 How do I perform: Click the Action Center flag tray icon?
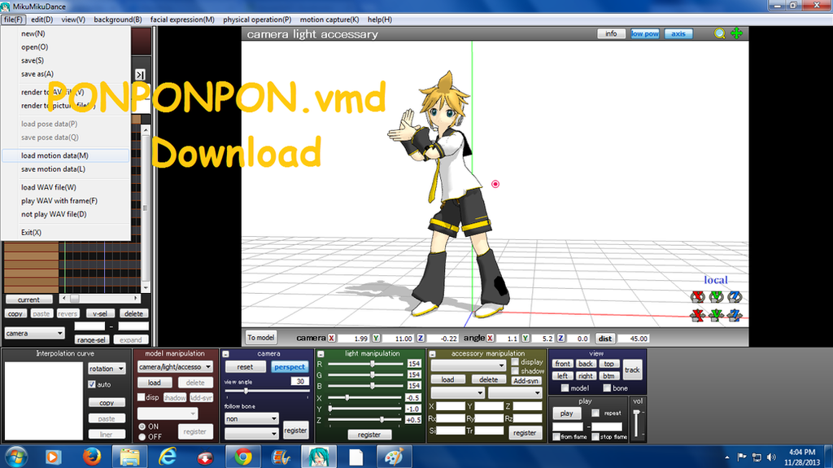tap(742, 457)
